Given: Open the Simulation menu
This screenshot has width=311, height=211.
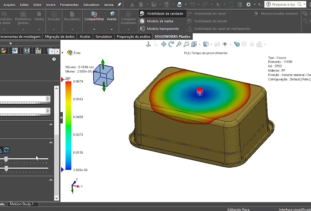Looking at the screenshot, I should pos(91,5).
